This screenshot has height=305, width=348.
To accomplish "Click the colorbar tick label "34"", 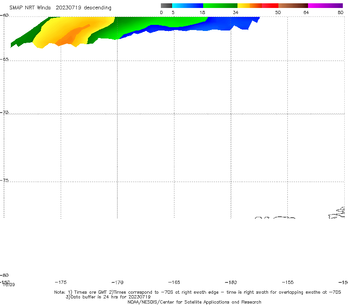I will [236, 12].
